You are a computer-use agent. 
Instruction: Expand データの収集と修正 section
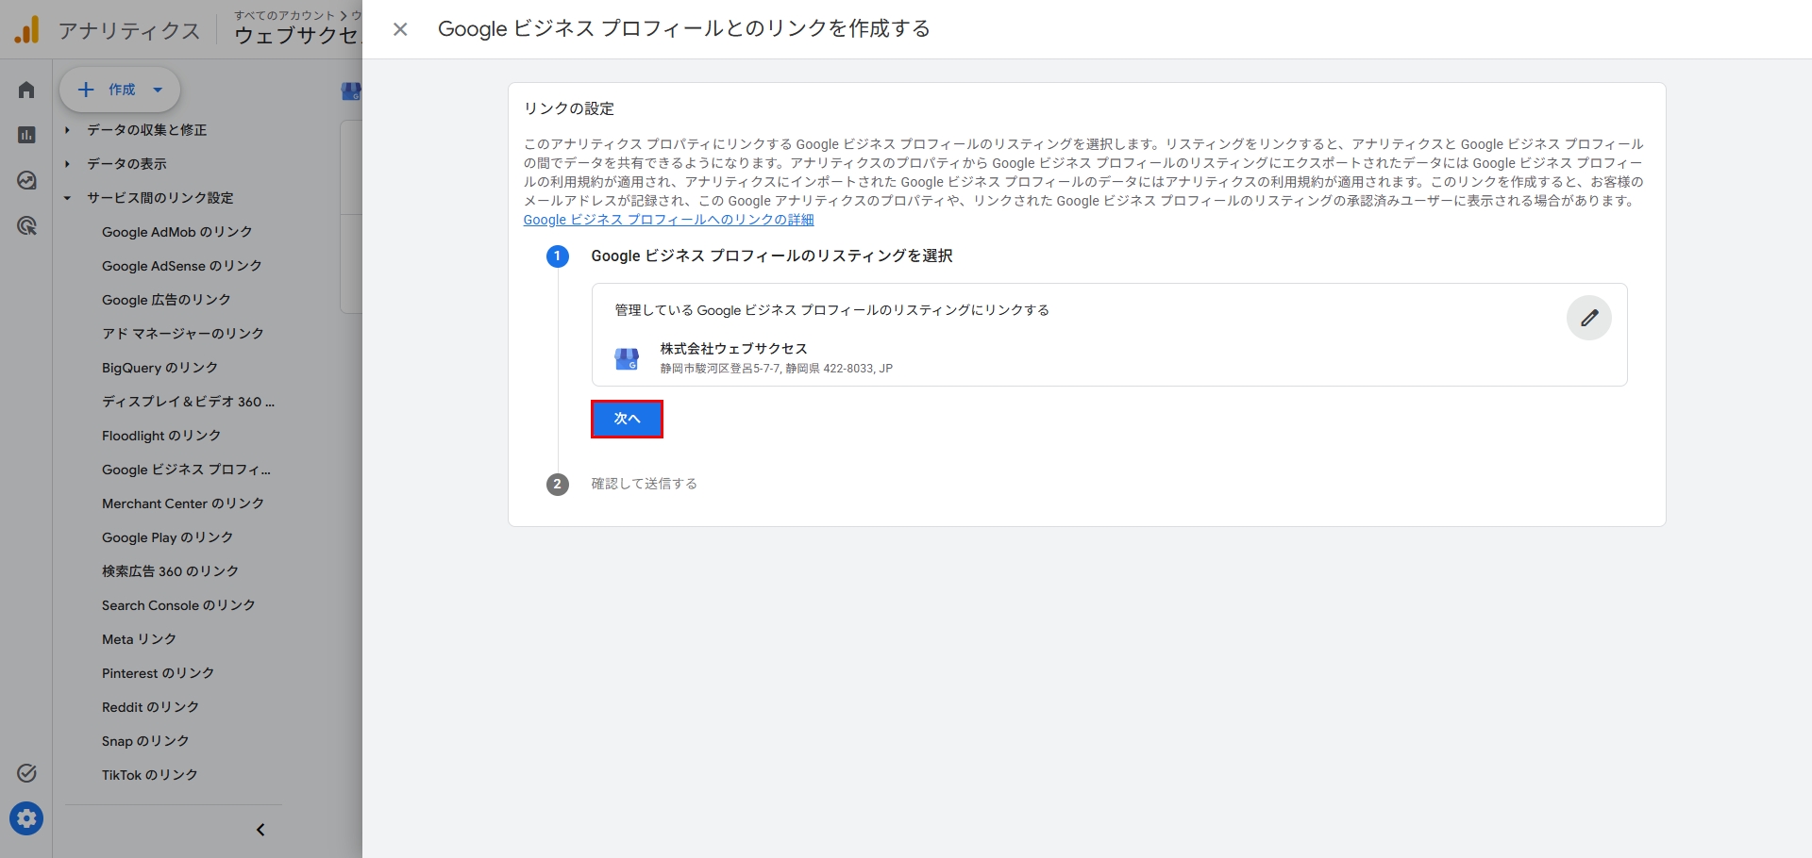coord(147,130)
